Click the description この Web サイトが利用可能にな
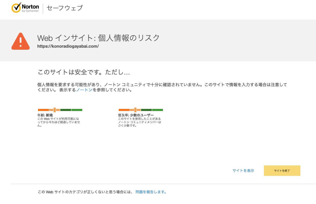The height and width of the screenshot is (204, 316). (59, 122)
